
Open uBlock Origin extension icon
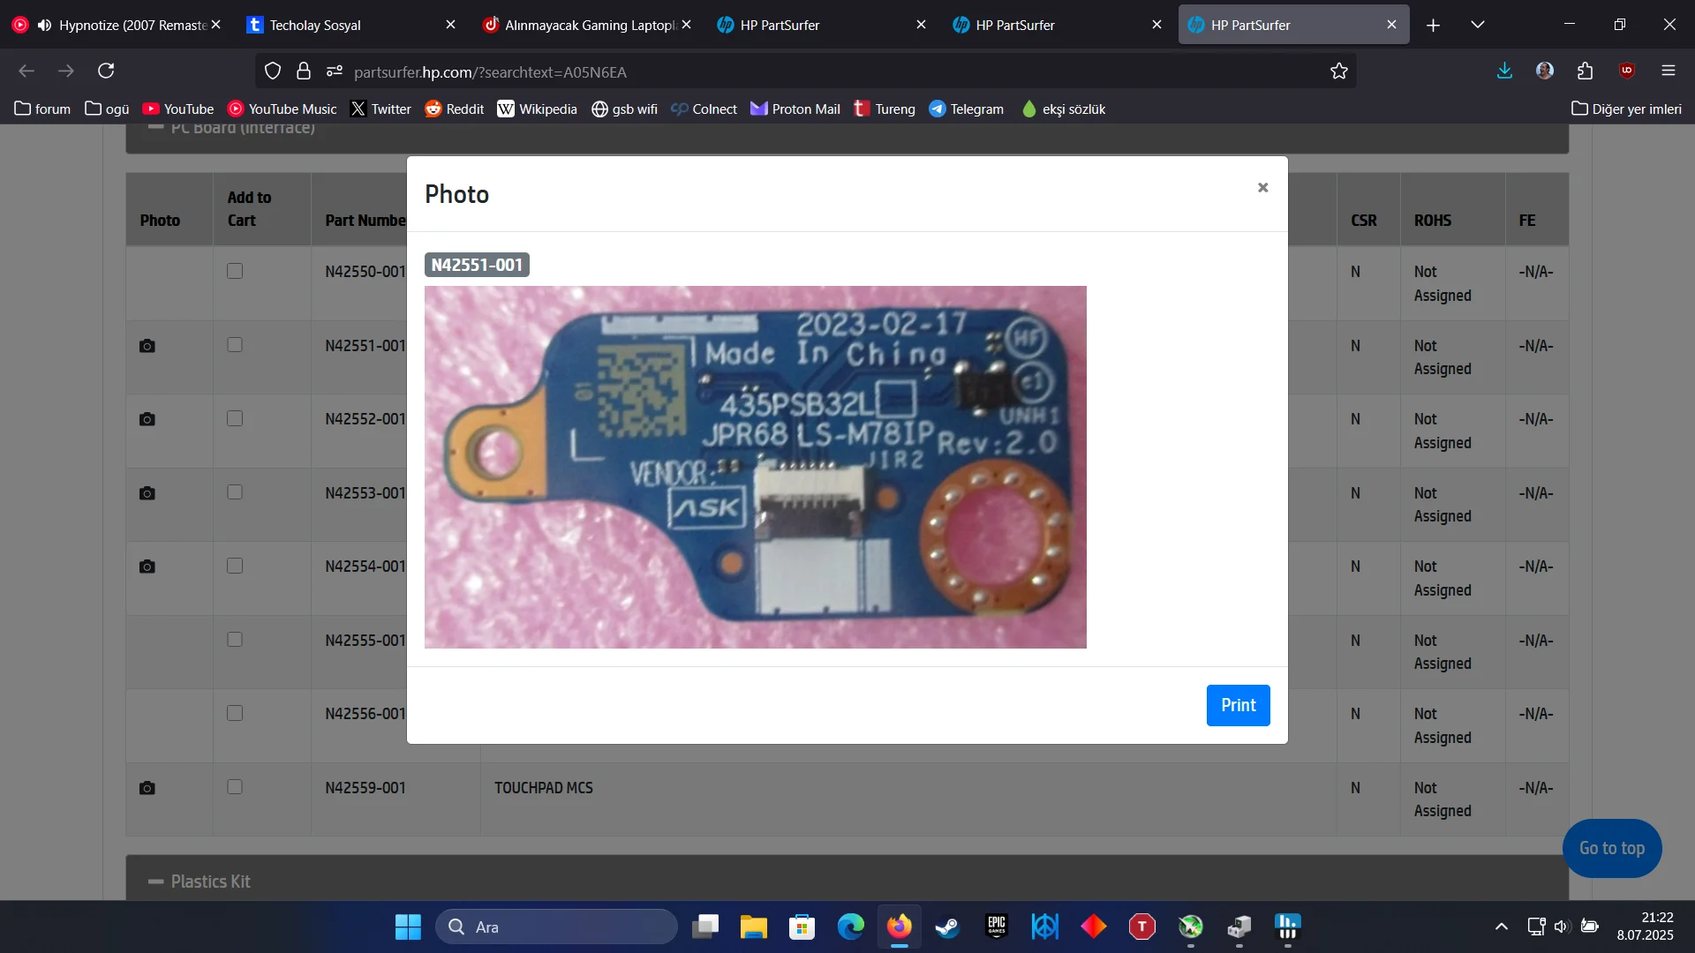(x=1627, y=71)
